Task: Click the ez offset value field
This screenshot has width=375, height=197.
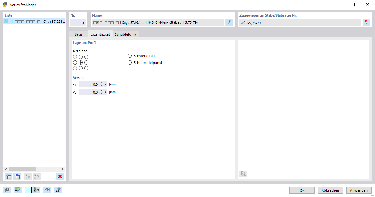Action: click(x=89, y=92)
